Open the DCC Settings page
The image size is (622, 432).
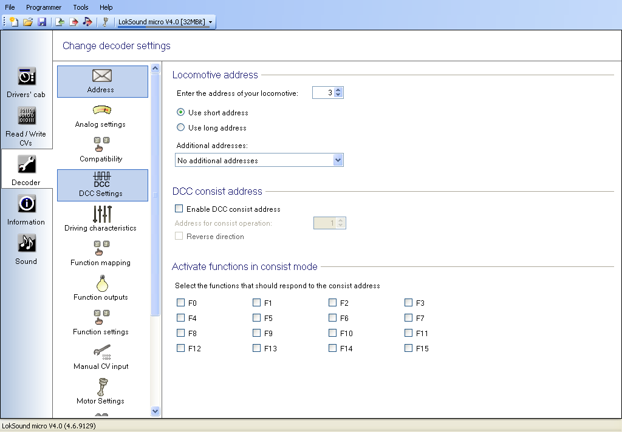[x=102, y=185]
